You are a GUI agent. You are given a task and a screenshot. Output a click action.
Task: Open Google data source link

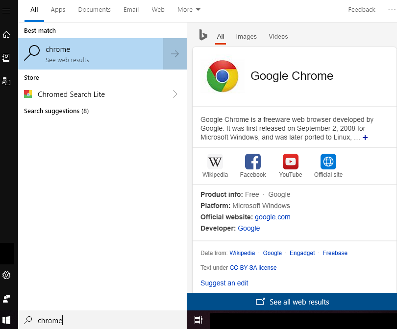272,253
